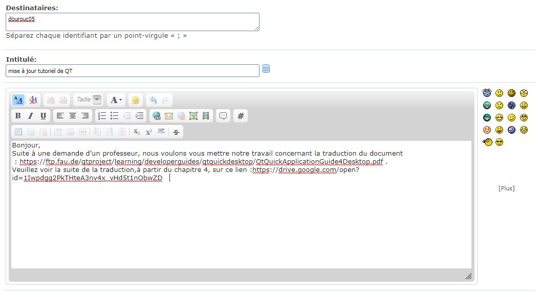Click the editor resize handle corner
The width and height of the screenshot is (540, 297).
click(468, 276)
